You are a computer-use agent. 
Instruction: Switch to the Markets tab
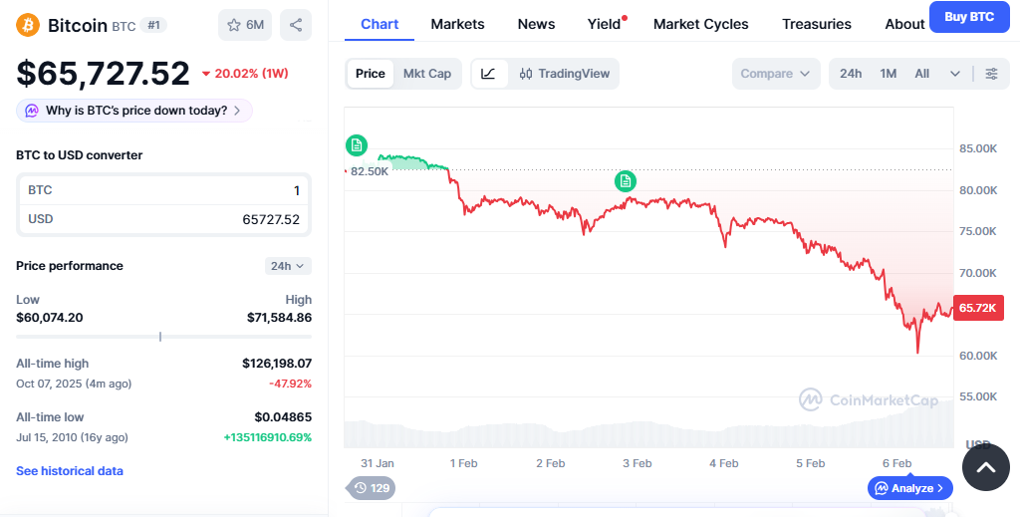point(457,24)
